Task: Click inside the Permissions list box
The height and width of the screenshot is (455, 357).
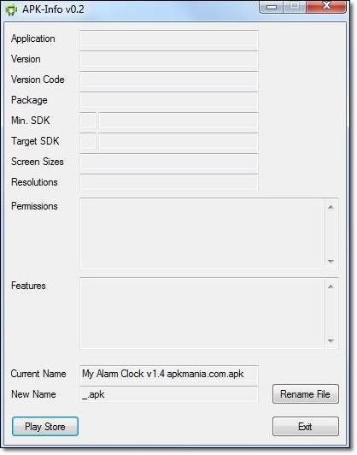Action: click(x=202, y=233)
